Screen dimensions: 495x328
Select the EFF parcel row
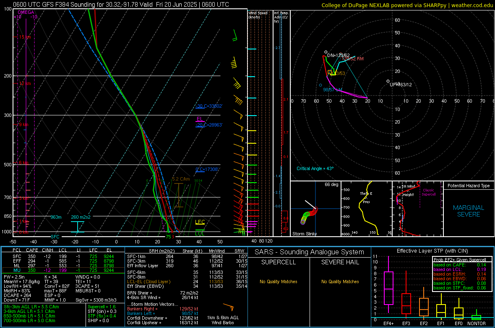click(x=63, y=261)
